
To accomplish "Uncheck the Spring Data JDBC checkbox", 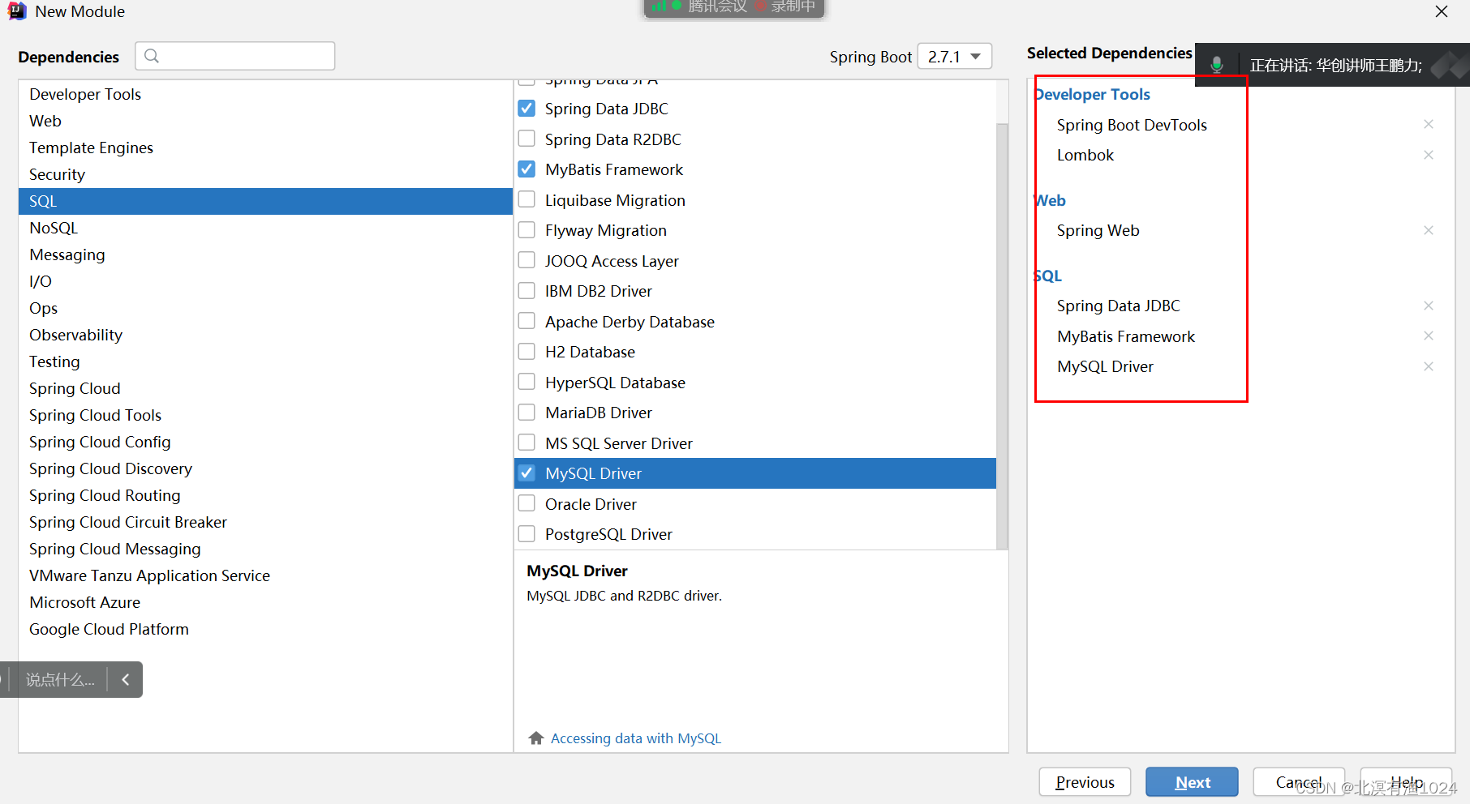I will click(527, 109).
